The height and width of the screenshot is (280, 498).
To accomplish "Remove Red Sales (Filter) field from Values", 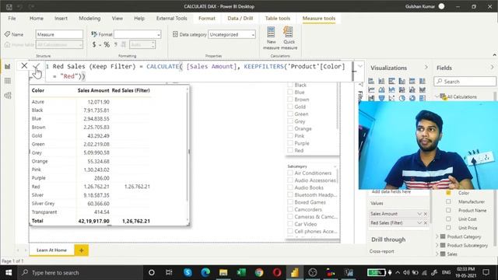I will tap(426, 223).
